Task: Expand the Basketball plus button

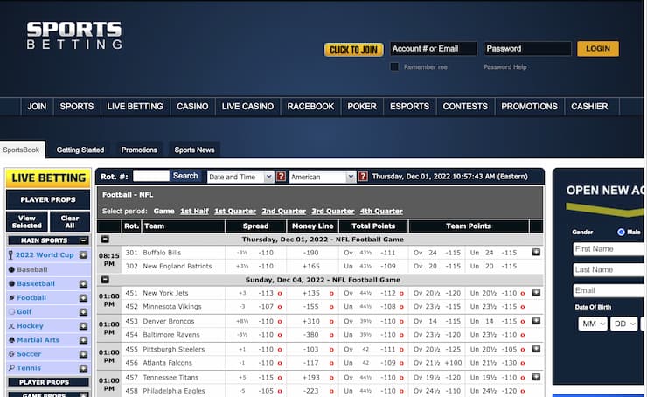Action: tap(83, 284)
